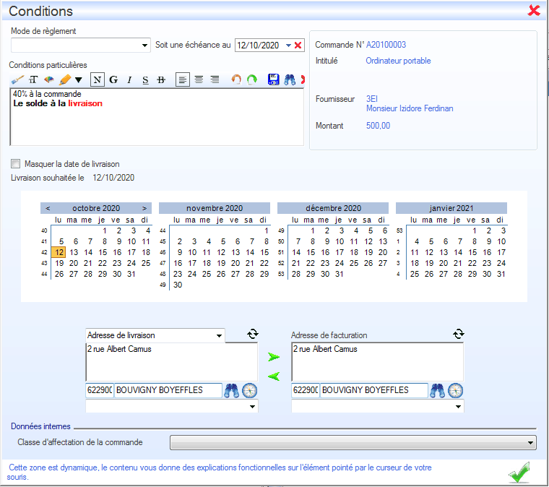Image resolution: width=549 pixels, height=487 pixels.
Task: Toggle normal text style N
Action: (98, 79)
